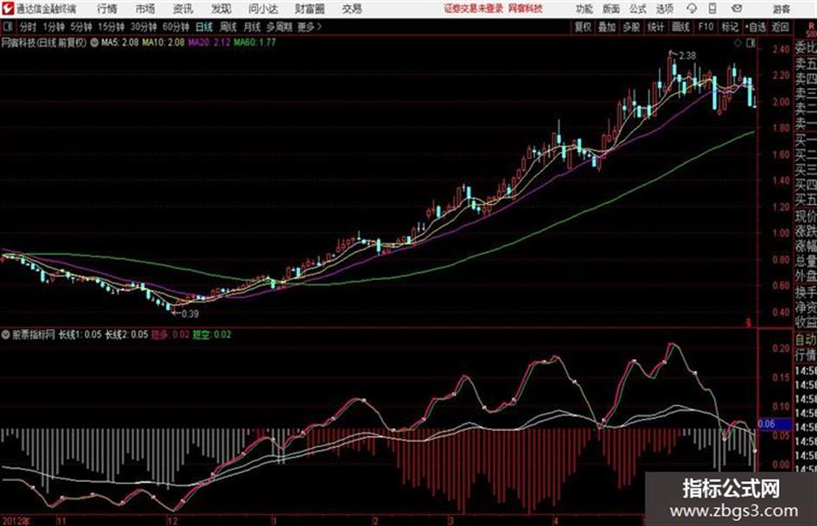The image size is (817, 526).
Task: Open the main chart indicator settings circle icon
Action: pos(94,42)
